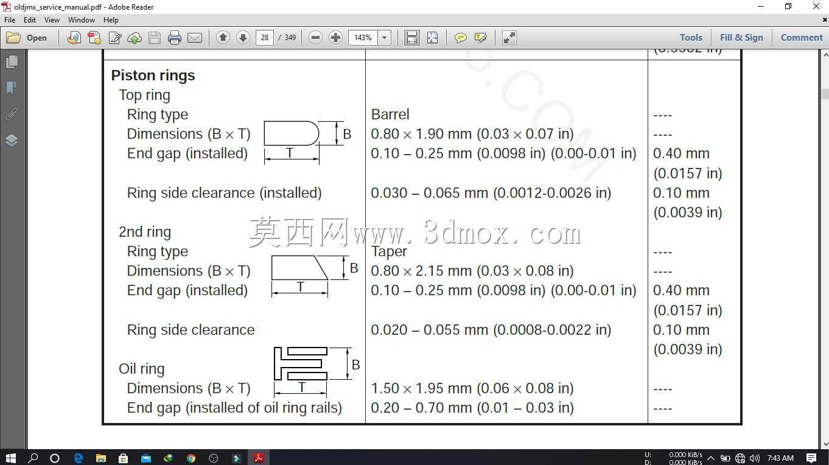This screenshot has width=829, height=465.
Task: Zoom in with plus button
Action: pyautogui.click(x=335, y=38)
